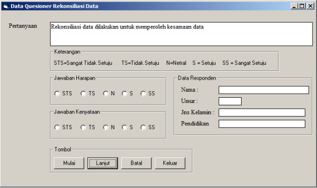Screen dimensions: 317x188
Task: Click the 'S = Setuju' legend text
Action: click(x=204, y=63)
